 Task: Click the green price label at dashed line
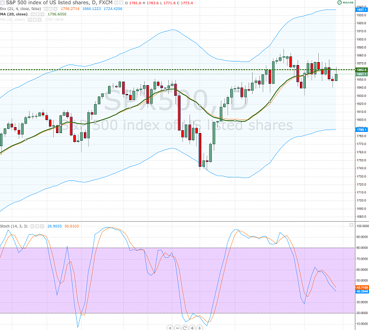(361, 70)
